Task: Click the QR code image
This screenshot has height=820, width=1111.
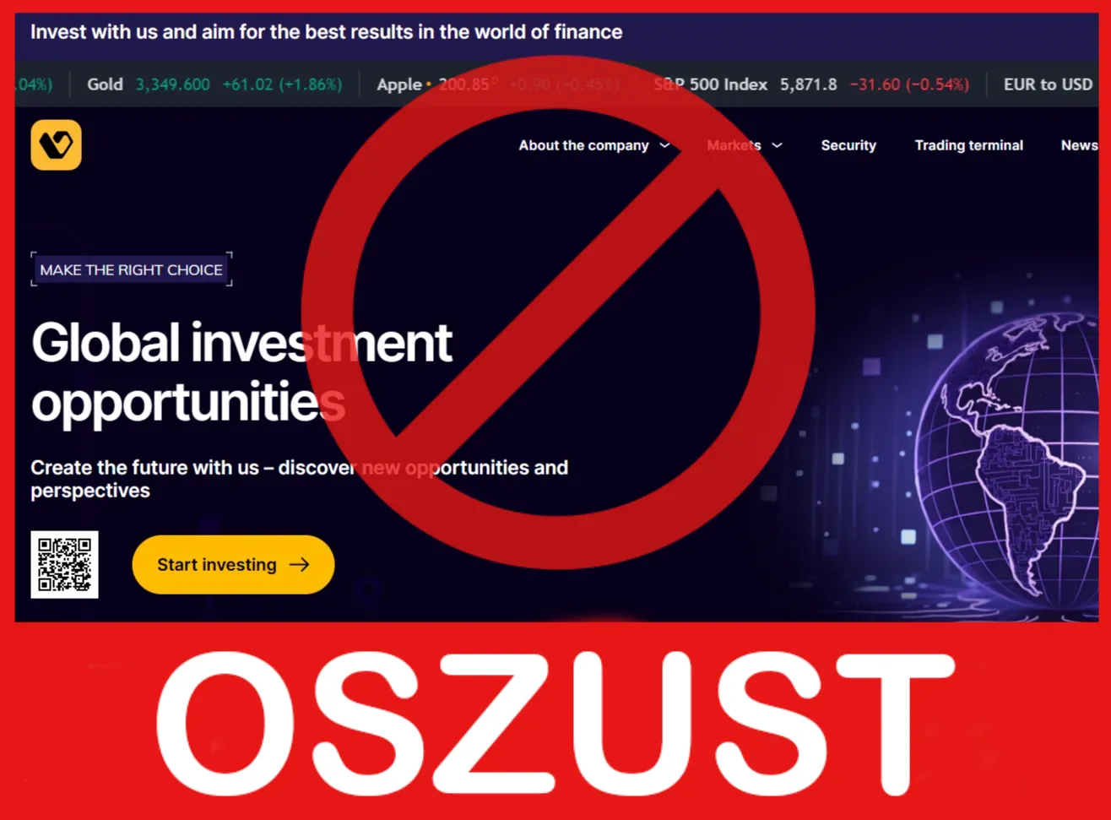Action: [64, 564]
